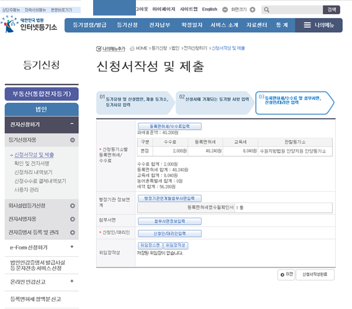This screenshot has width=352, height=309.
Task: Switch to English site
Action: [210, 9]
